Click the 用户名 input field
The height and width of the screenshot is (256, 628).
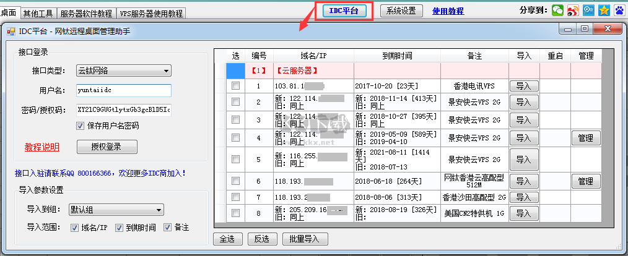pos(124,90)
